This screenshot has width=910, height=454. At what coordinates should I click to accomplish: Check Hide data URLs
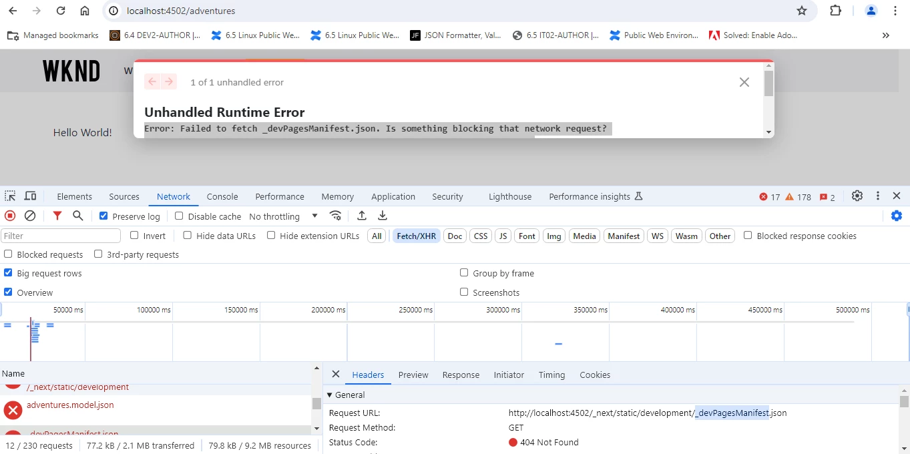(188, 235)
